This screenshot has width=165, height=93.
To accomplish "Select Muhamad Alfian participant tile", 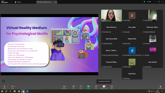I will click(153, 27).
